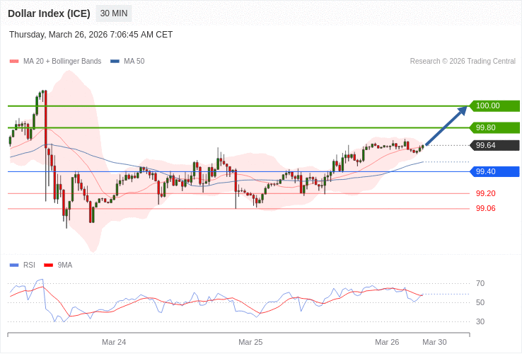Click the MA 50 legend swatch
This screenshot has height=354, width=522.
coord(115,62)
